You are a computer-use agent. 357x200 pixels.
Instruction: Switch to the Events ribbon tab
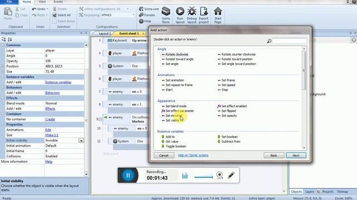pos(58,2)
